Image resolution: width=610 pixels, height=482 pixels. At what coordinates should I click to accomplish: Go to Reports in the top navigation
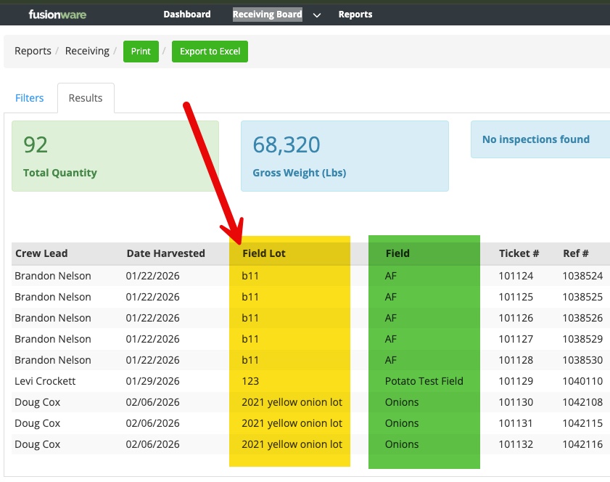pyautogui.click(x=355, y=15)
